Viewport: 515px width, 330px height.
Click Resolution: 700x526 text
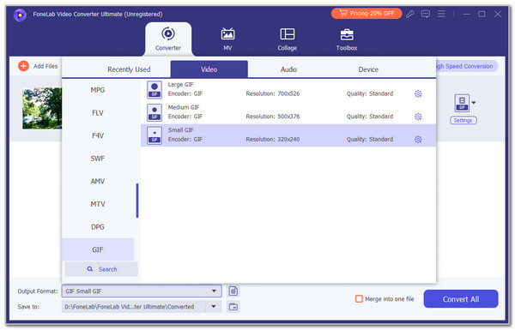[x=273, y=93]
